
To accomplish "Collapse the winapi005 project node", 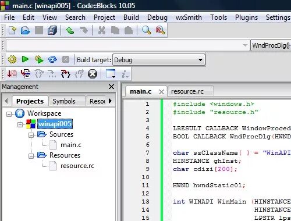I will coord(20,124).
